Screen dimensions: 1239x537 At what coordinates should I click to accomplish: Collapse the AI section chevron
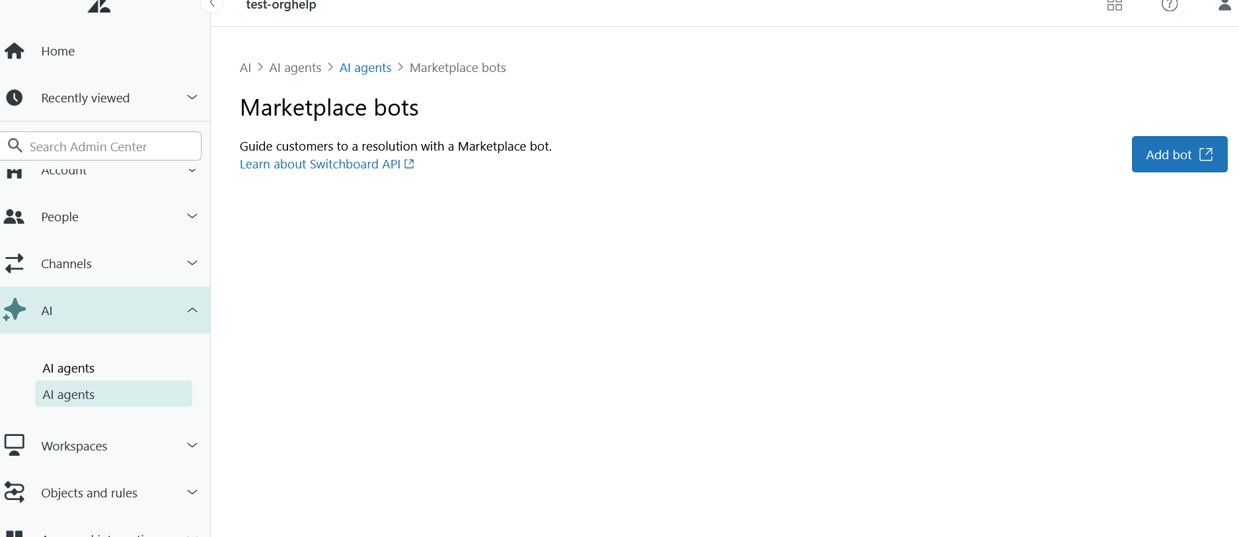[192, 310]
